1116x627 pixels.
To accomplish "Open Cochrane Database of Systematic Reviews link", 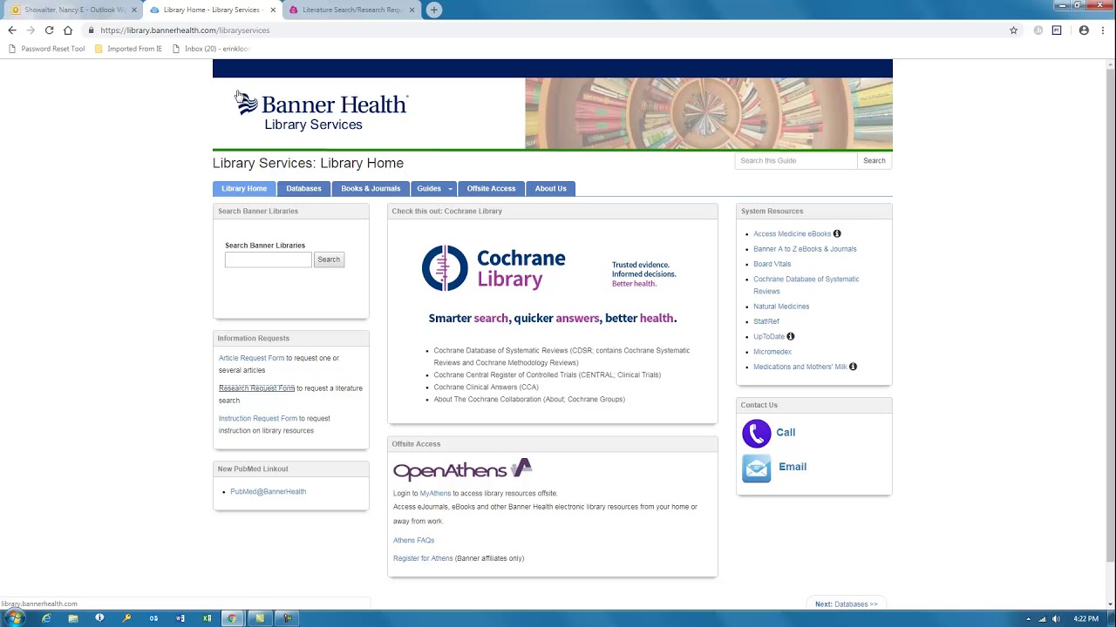I will (806, 285).
